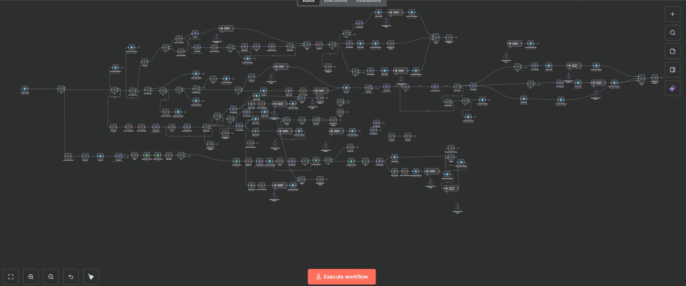Click the add node plus button
This screenshot has height=286, width=686.
672,14
